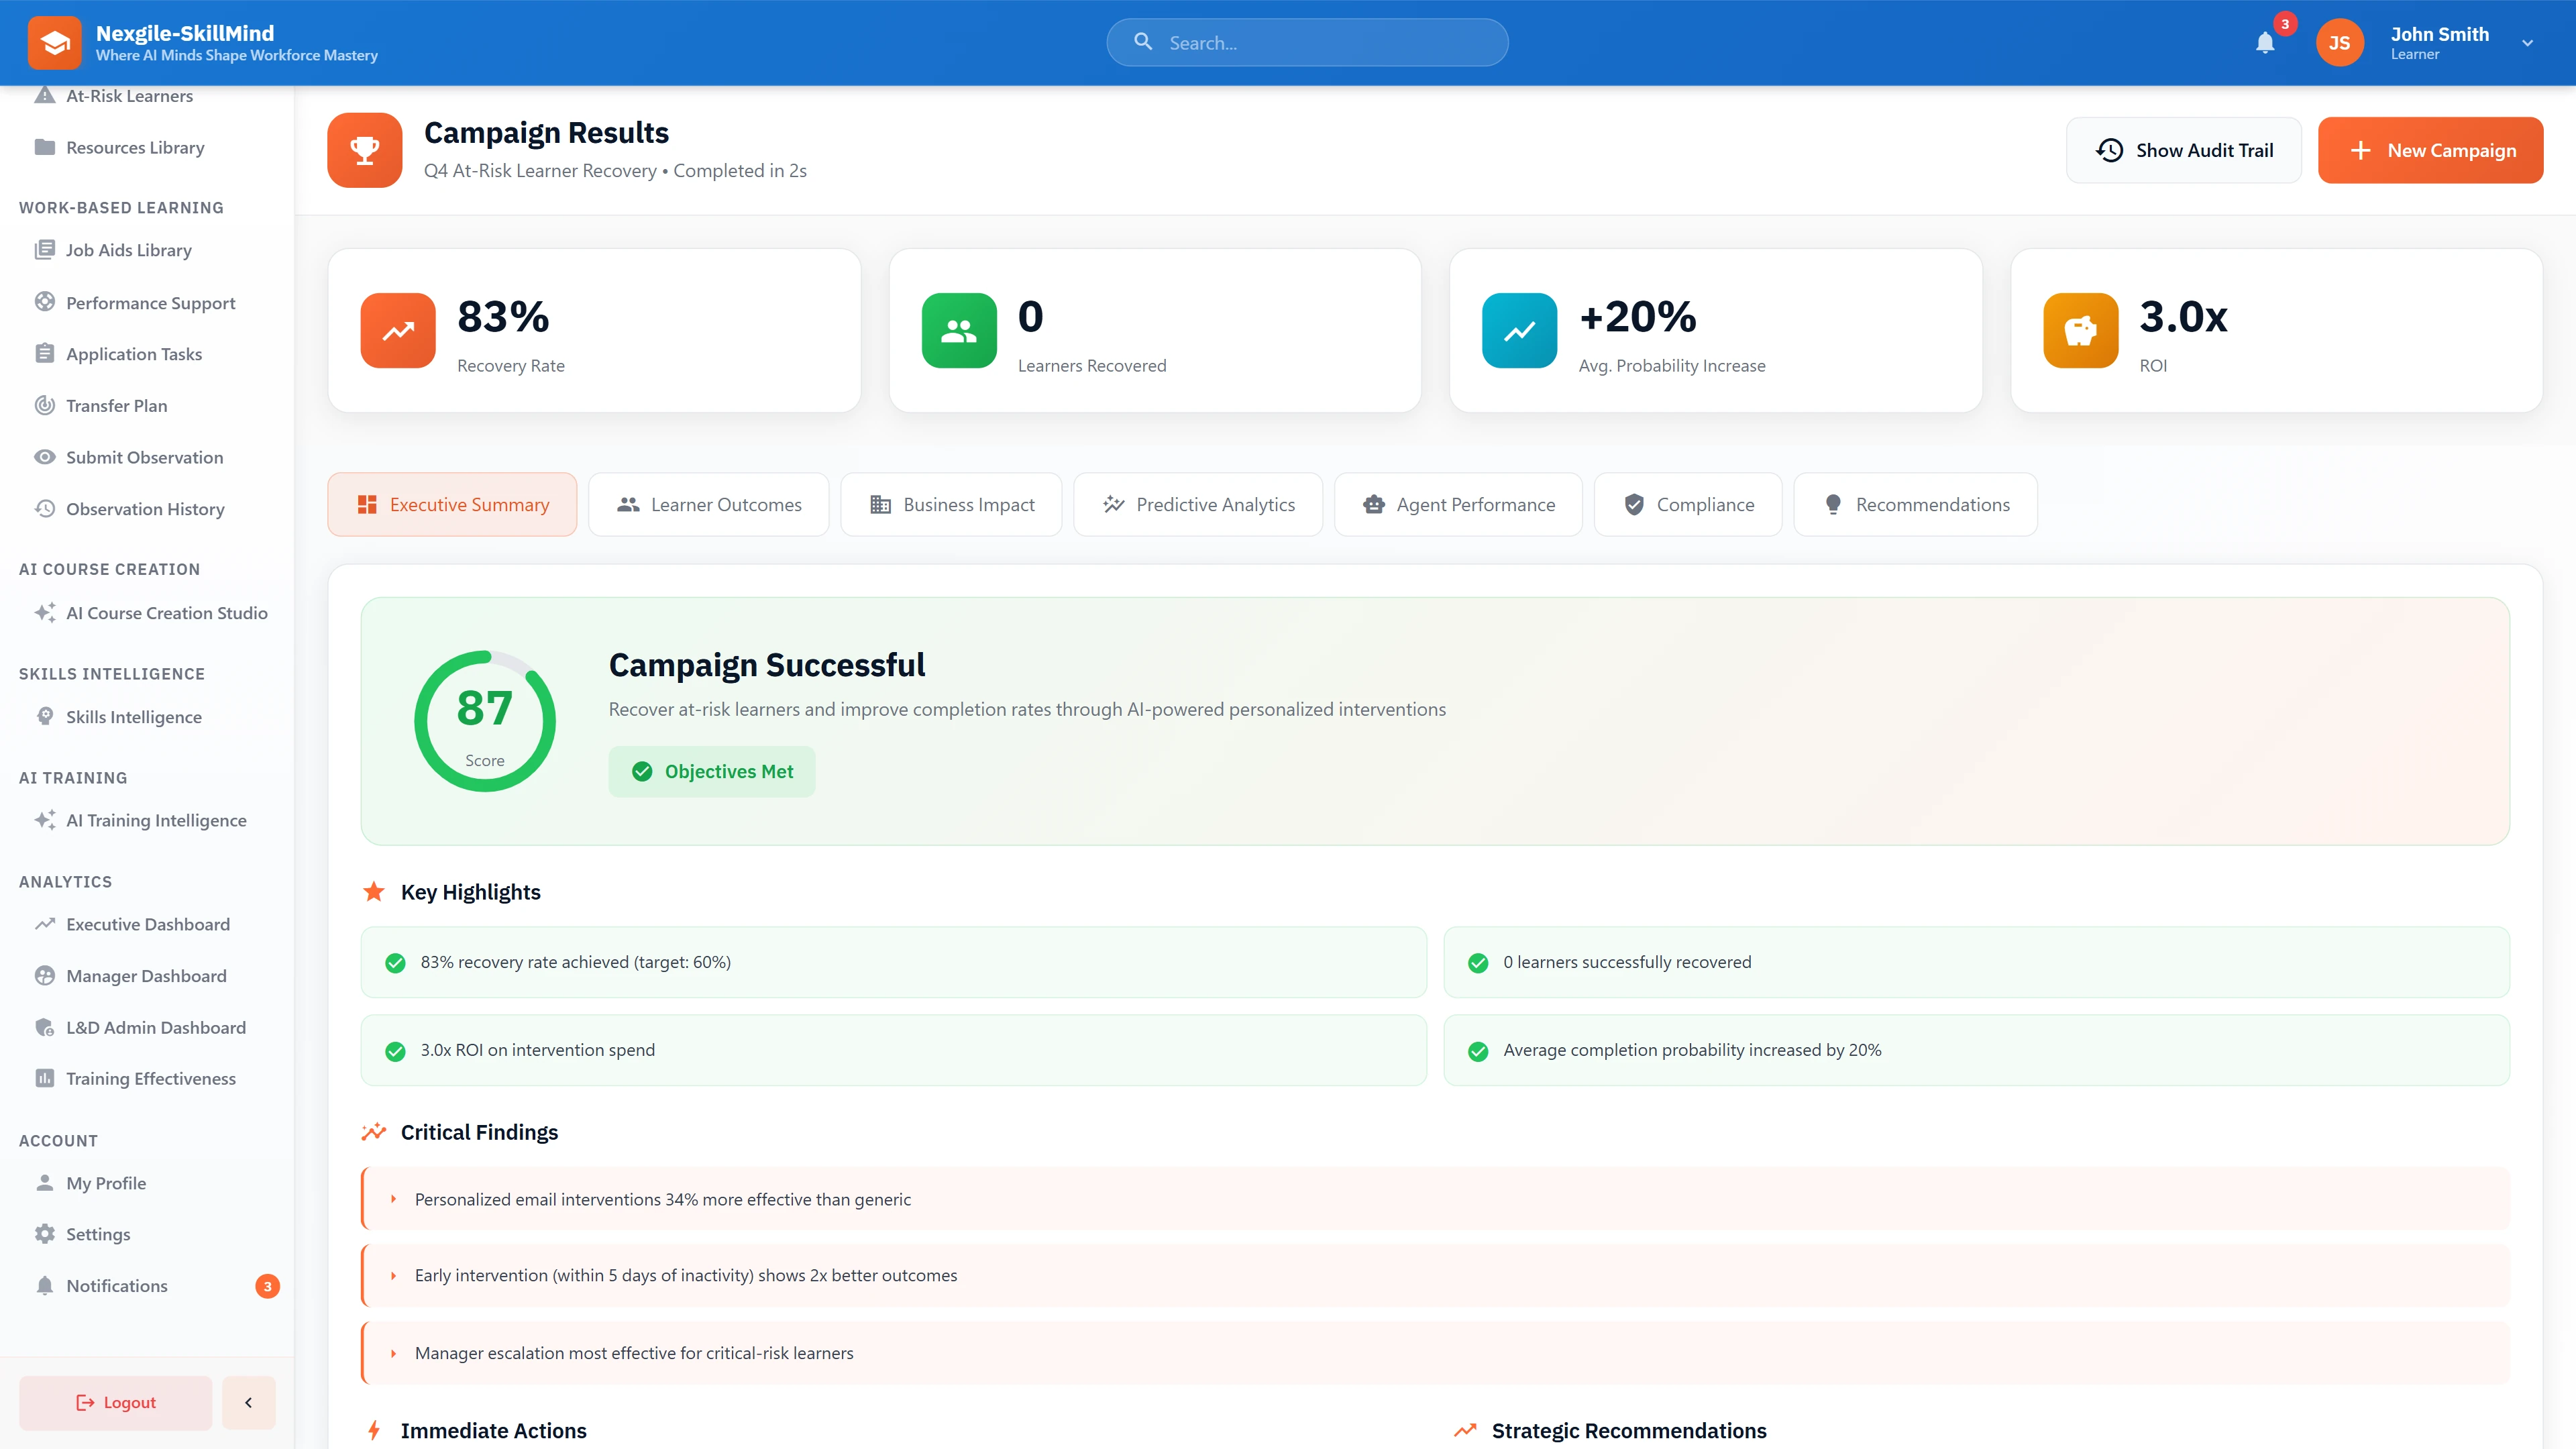The image size is (2576, 1449).
Task: Click Show Audit Trail
Action: click(x=2183, y=150)
